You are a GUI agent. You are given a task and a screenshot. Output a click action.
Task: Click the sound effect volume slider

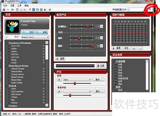(x=75, y=83)
